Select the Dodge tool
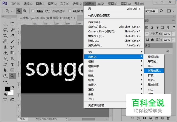Screen dimensions: 177x122 (x=13, y=59)
